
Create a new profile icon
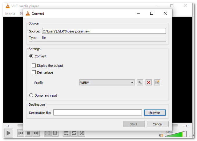pos(157,82)
